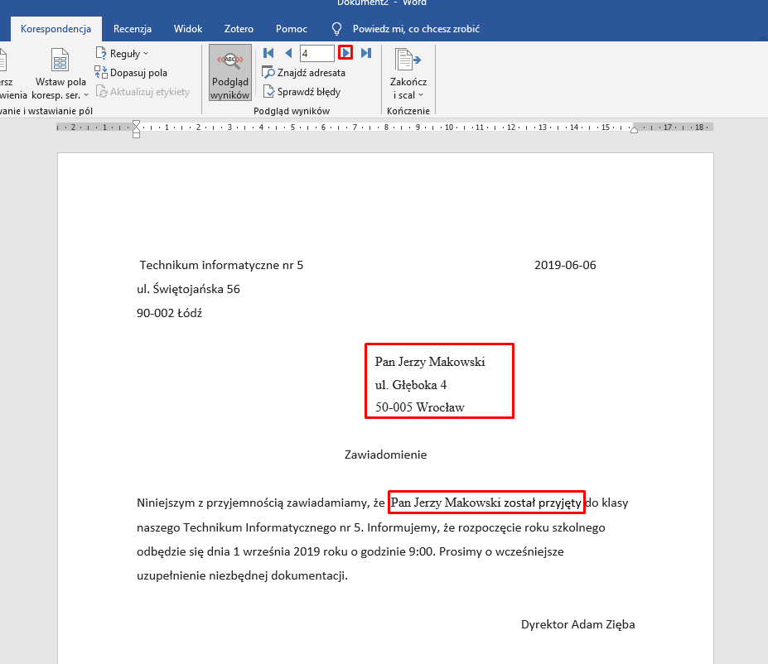Image resolution: width=768 pixels, height=664 pixels.
Task: Click the lightbulb Tell Me icon
Action: (x=336, y=29)
